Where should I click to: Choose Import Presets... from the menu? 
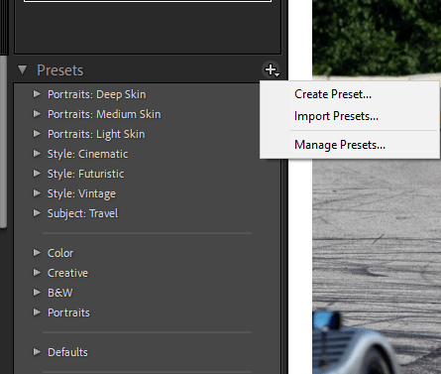[x=336, y=116]
